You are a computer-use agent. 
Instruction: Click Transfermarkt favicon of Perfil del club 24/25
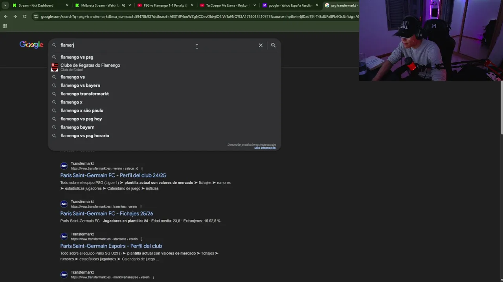tap(64, 166)
